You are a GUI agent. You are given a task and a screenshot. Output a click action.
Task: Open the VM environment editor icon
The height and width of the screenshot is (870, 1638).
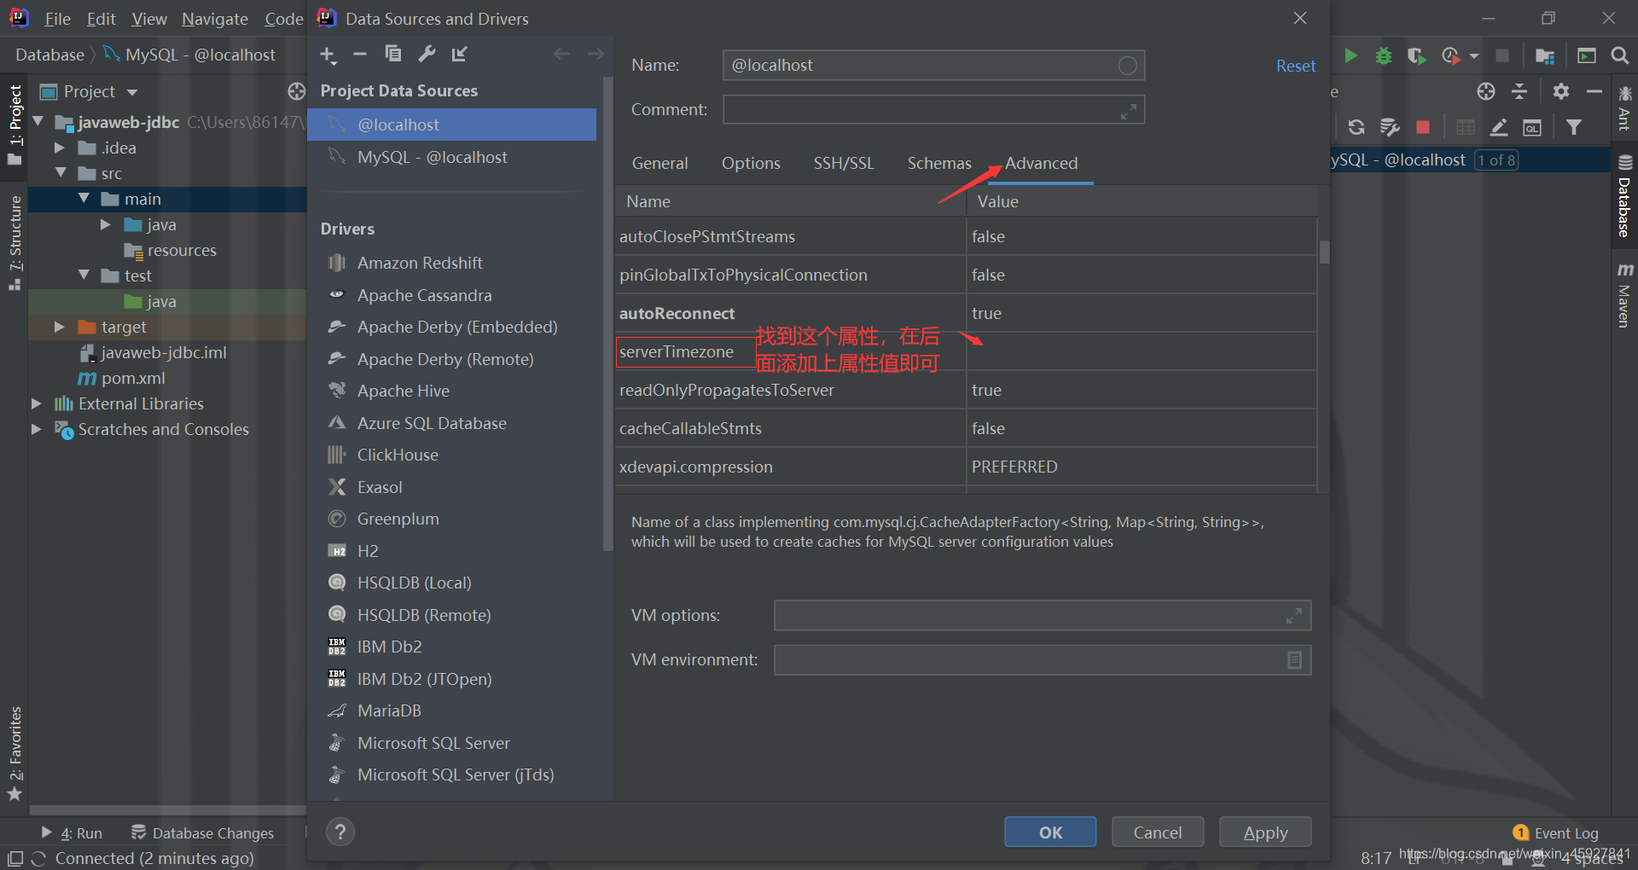coord(1294,660)
